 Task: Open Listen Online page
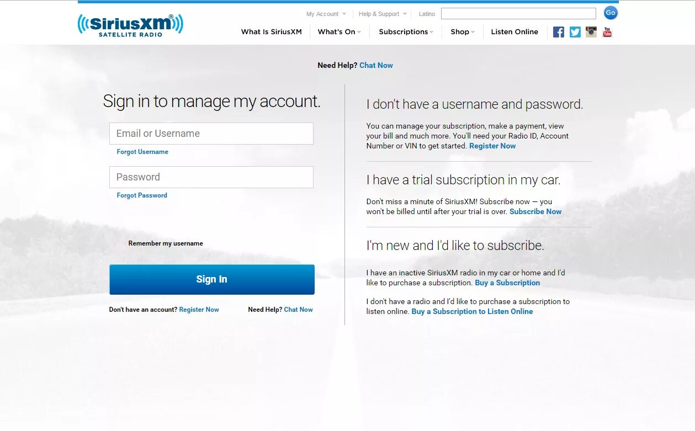pyautogui.click(x=514, y=32)
